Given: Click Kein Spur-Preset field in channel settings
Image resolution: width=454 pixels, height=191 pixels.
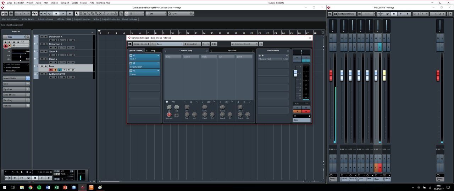Looking at the screenshot, I should [244, 44].
